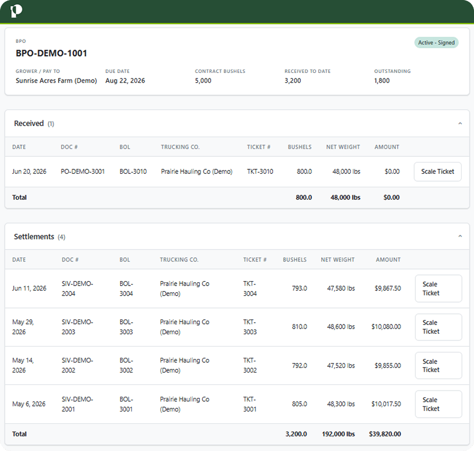The image size is (474, 451).
Task: Open Scale Ticket for PO-DEMO-3001
Action: (437, 172)
